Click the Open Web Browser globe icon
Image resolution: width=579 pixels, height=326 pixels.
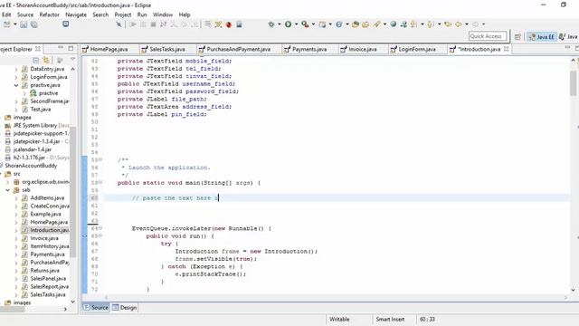coord(394,24)
